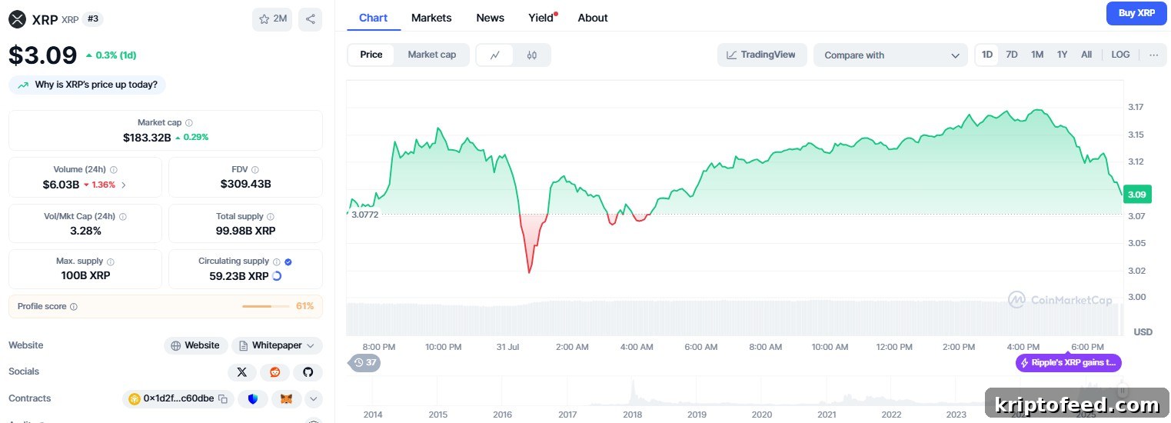Open the share icon button
The height and width of the screenshot is (423, 1171).
(311, 19)
